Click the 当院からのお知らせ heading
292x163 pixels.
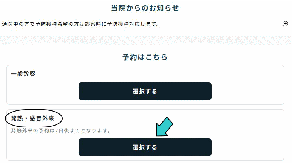145,8
